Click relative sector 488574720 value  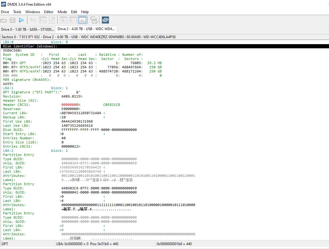[108, 72]
